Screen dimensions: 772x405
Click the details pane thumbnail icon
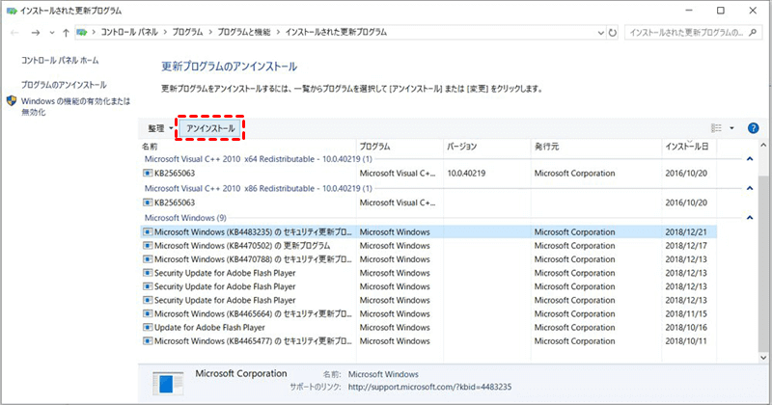[168, 384]
